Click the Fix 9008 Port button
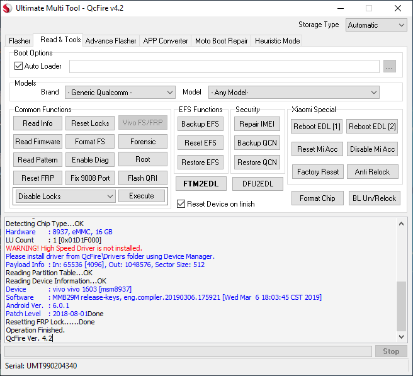 pyautogui.click(x=90, y=178)
